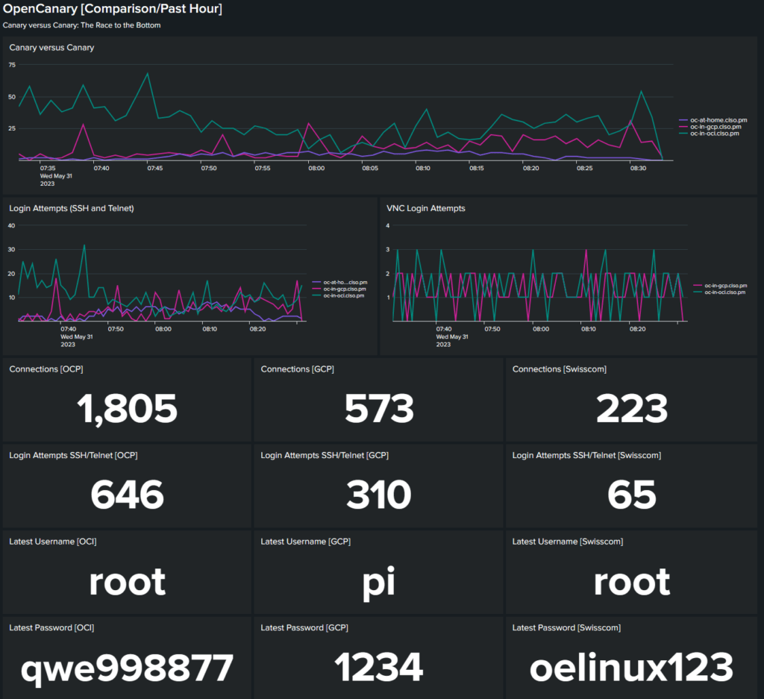Toggle oc-in-oci.ciso.pm series in Canary versus Canary
Screen dimensions: 764x699
(x=714, y=133)
